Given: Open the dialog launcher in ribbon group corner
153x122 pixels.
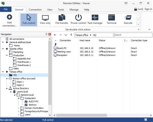Looking at the screenshot, I should point(138,29).
